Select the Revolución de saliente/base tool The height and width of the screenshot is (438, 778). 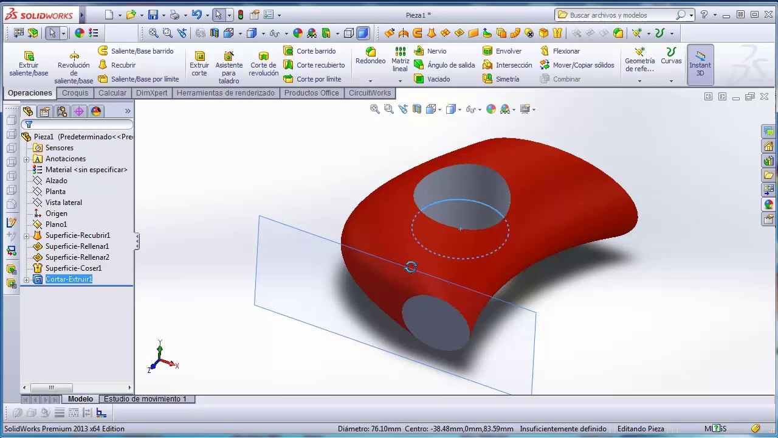coord(74,67)
